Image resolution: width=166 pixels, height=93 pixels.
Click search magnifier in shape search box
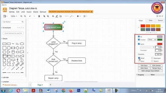pos(23,22)
